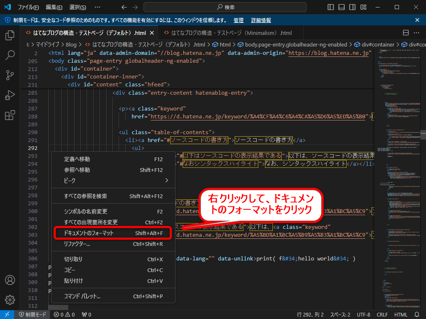
Task: Open the Source Control view
Action: [10, 75]
